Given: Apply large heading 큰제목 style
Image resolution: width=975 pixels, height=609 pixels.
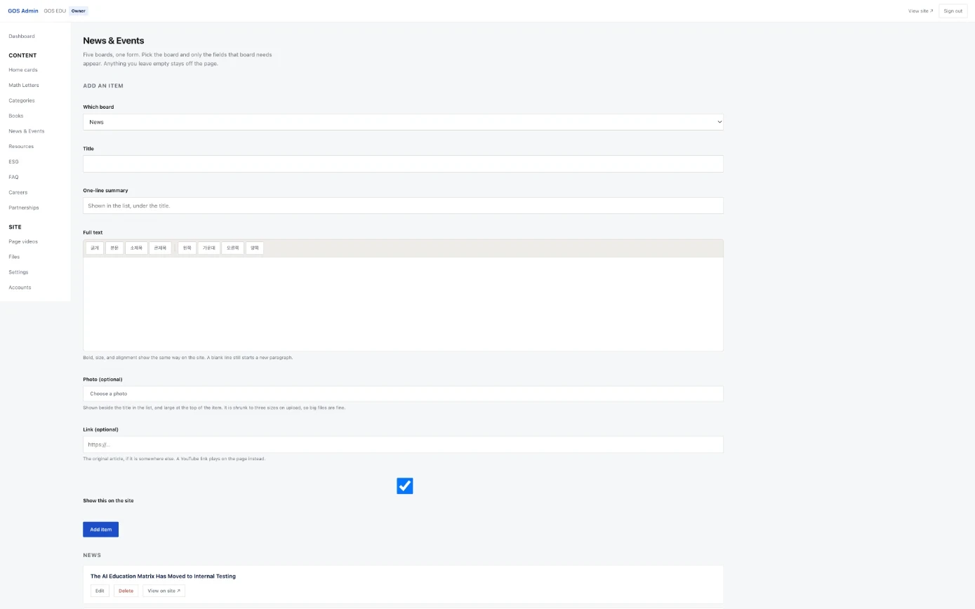Looking at the screenshot, I should (x=160, y=248).
